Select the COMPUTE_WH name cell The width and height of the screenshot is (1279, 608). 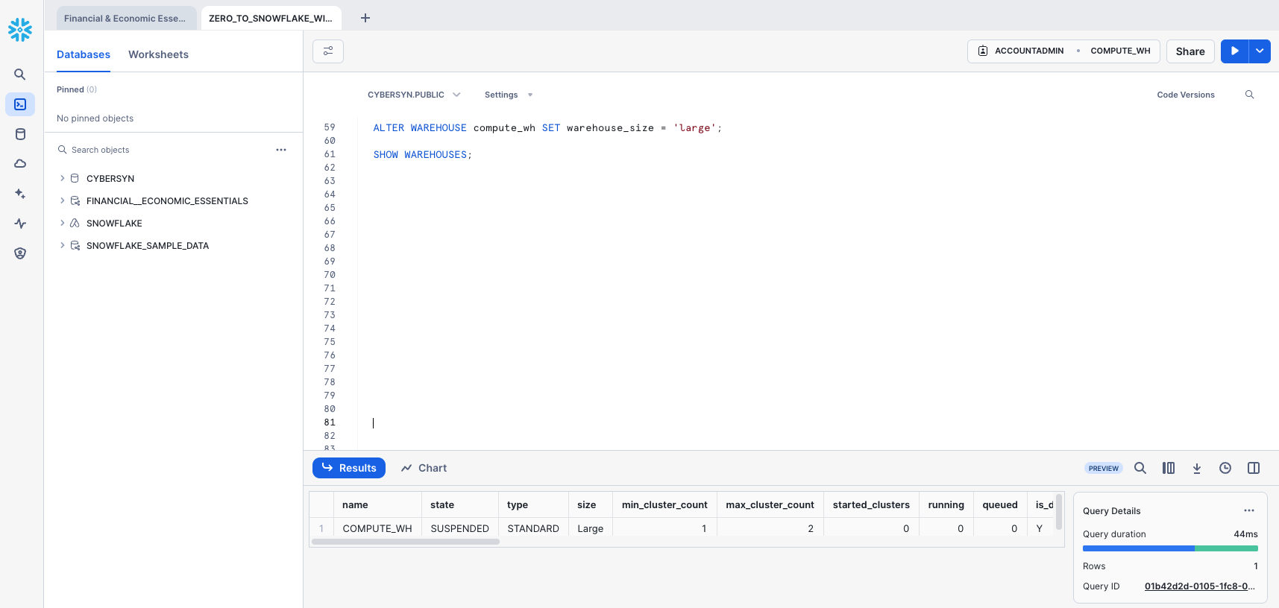(x=377, y=528)
